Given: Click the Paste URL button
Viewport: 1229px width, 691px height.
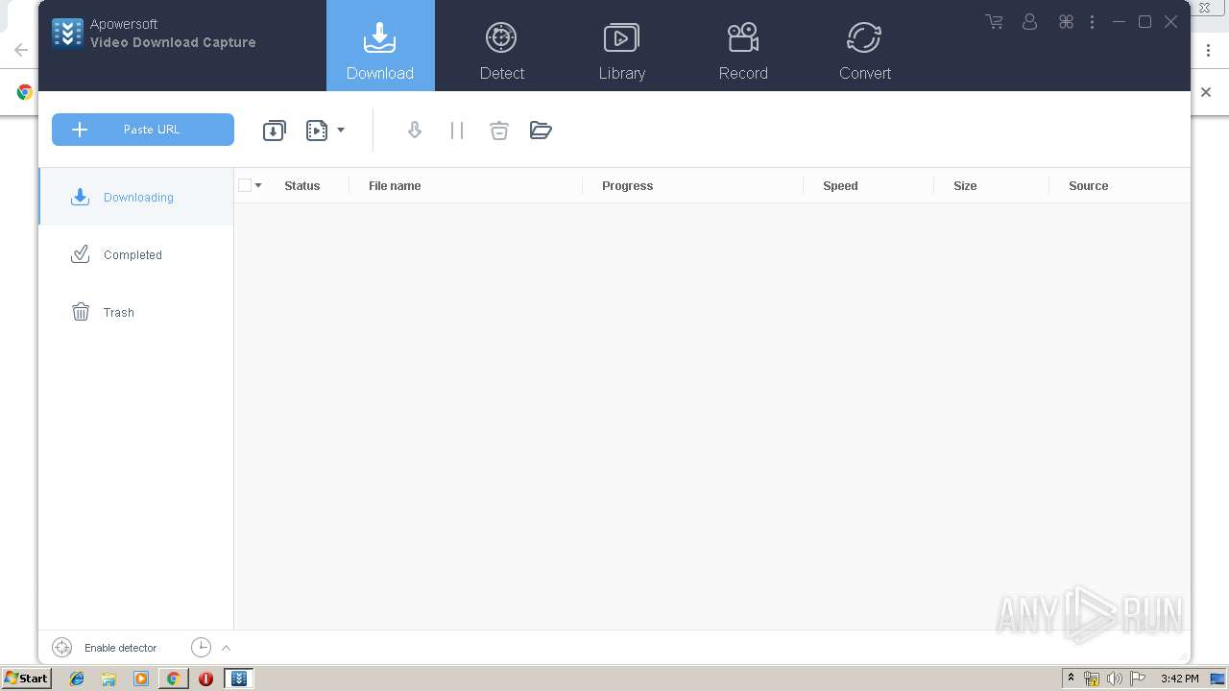Looking at the screenshot, I should 143,130.
